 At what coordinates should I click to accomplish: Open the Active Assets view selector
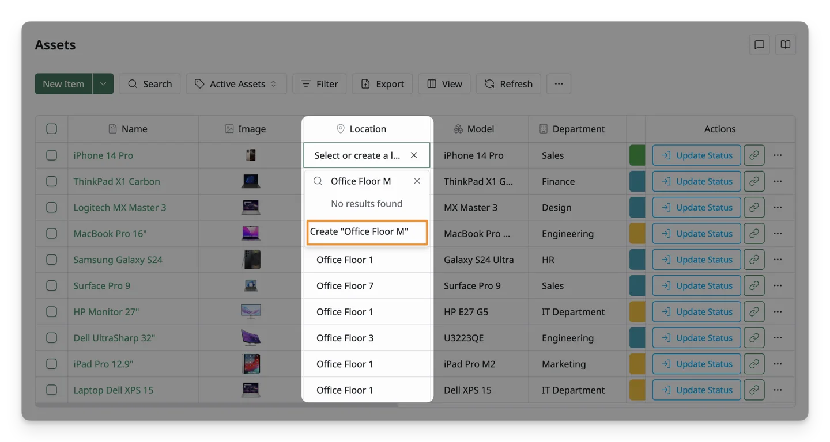coord(236,84)
